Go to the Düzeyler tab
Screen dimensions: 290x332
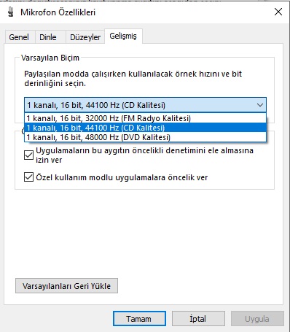pos(85,37)
